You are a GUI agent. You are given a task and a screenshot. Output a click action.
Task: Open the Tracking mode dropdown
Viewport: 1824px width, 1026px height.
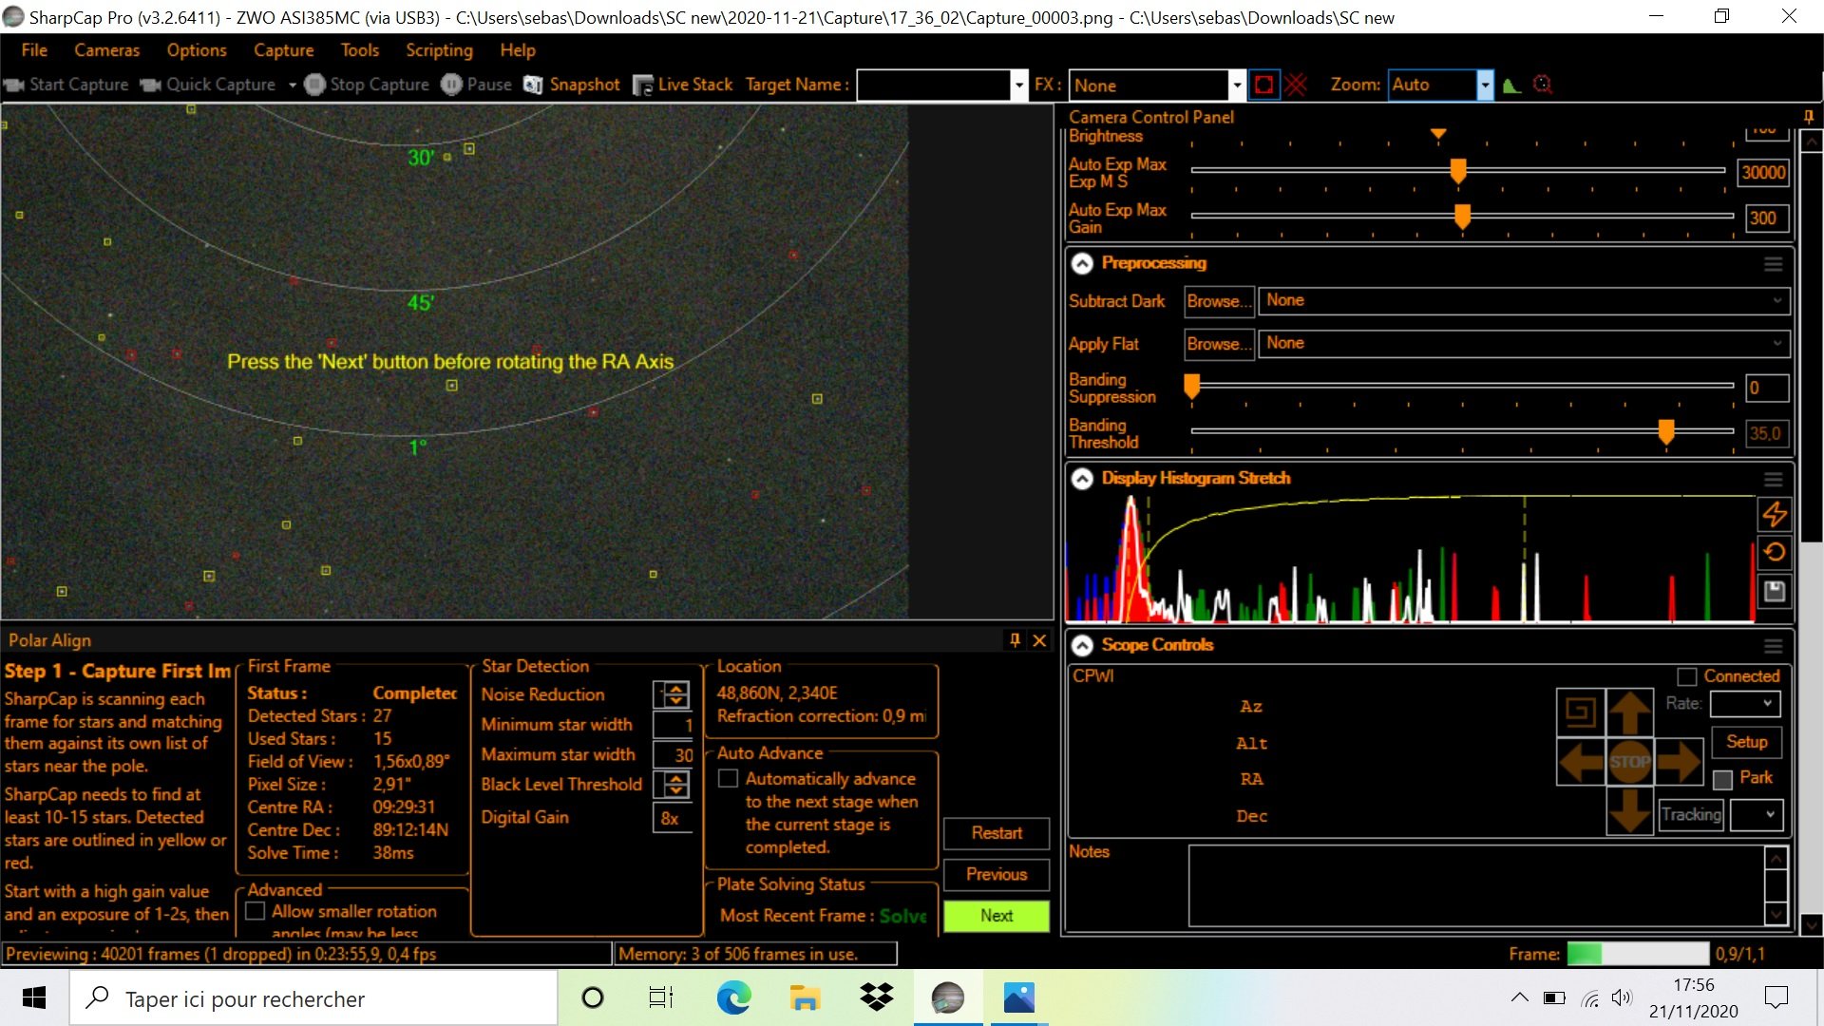(x=1757, y=814)
